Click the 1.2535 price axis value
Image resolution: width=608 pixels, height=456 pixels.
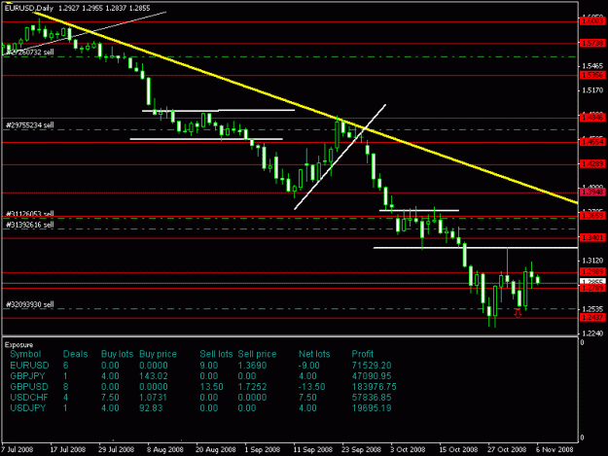click(x=592, y=309)
